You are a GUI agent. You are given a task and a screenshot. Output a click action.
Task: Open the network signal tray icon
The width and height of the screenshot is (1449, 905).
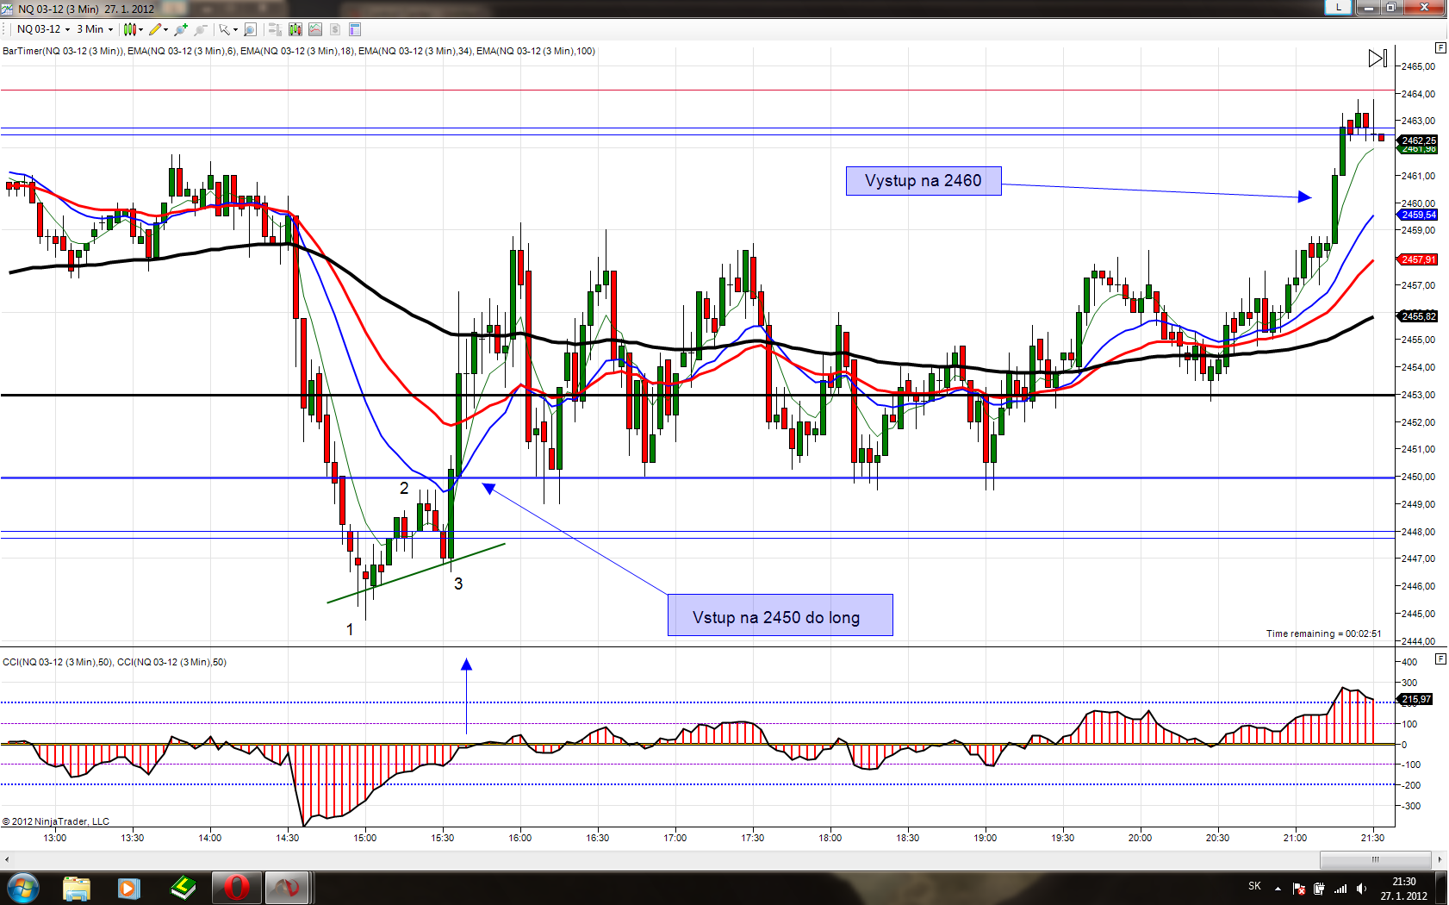pos(1340,889)
